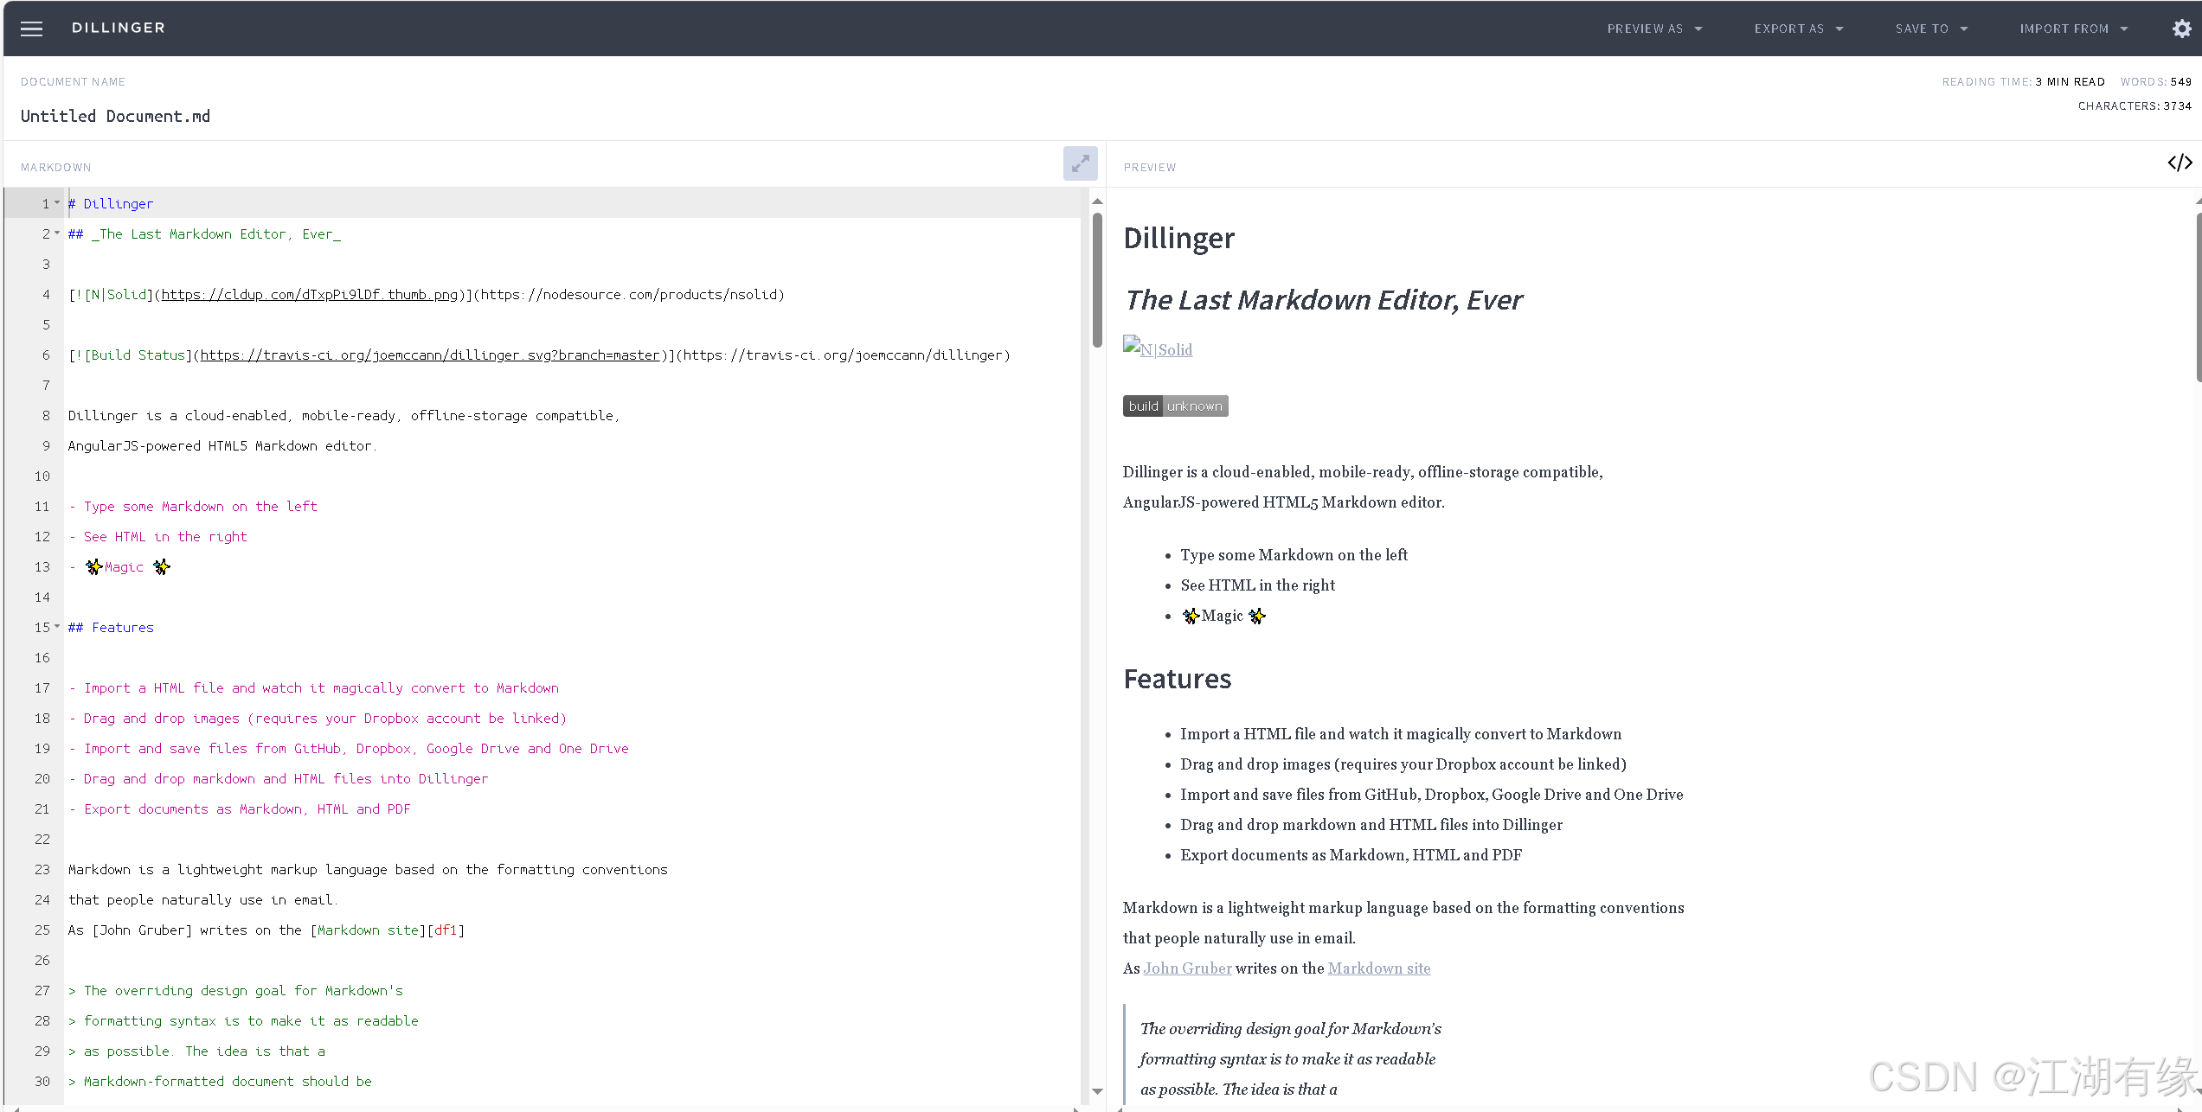This screenshot has height=1112, width=2202.
Task: Toggle HTML code view icon
Action: pos(2179,163)
